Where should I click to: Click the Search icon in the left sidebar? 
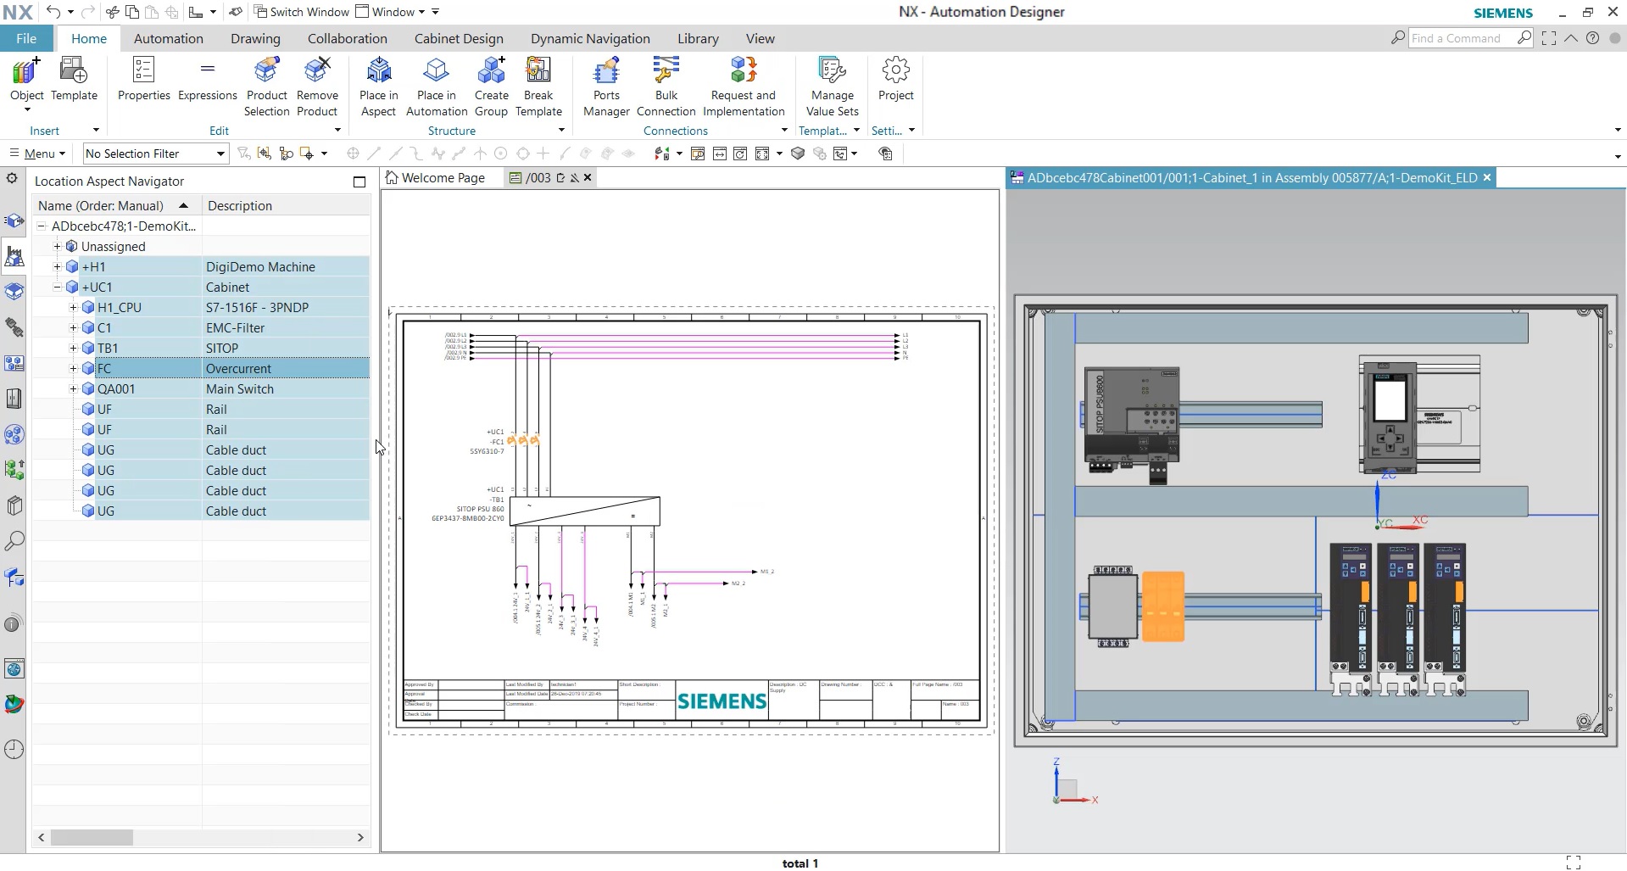tap(14, 541)
